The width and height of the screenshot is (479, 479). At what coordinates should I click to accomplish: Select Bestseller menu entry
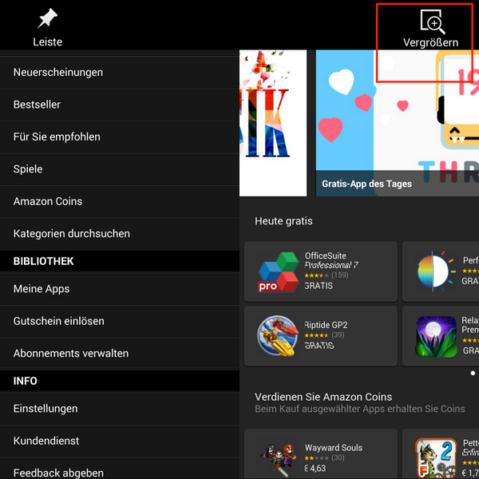point(120,105)
